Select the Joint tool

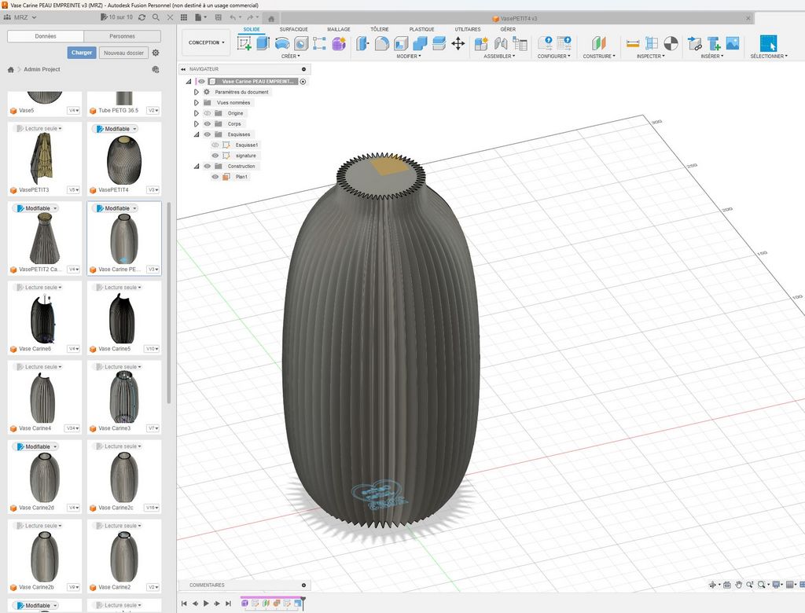click(x=501, y=43)
